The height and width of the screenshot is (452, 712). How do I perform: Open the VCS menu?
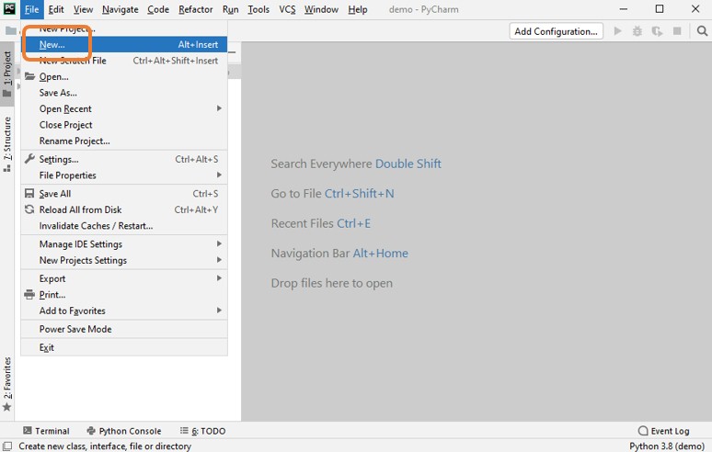click(x=287, y=9)
